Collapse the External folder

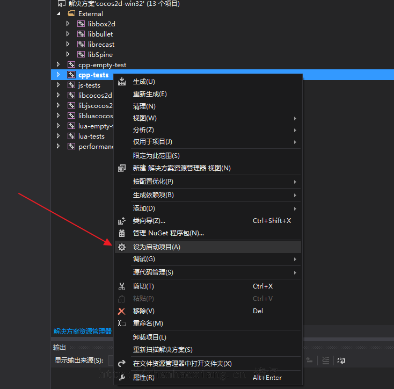59,13
